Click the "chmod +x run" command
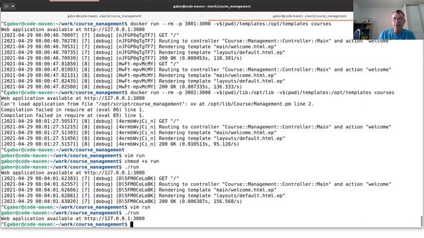 [x=142, y=161]
